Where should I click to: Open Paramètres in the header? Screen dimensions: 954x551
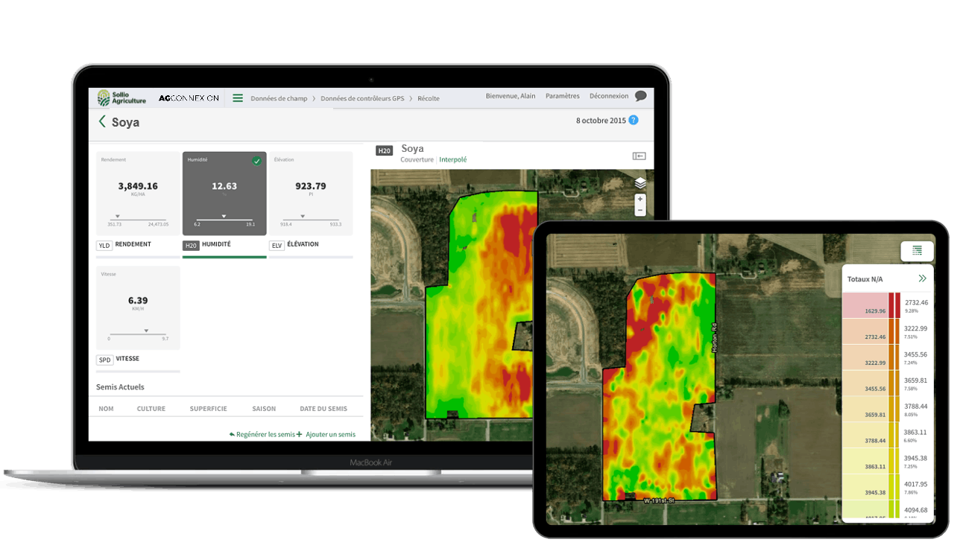pos(563,96)
